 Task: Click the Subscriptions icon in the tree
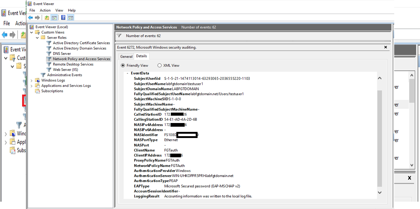37,91
